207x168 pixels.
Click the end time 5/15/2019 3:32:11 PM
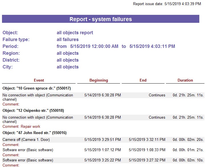coord(147,140)
